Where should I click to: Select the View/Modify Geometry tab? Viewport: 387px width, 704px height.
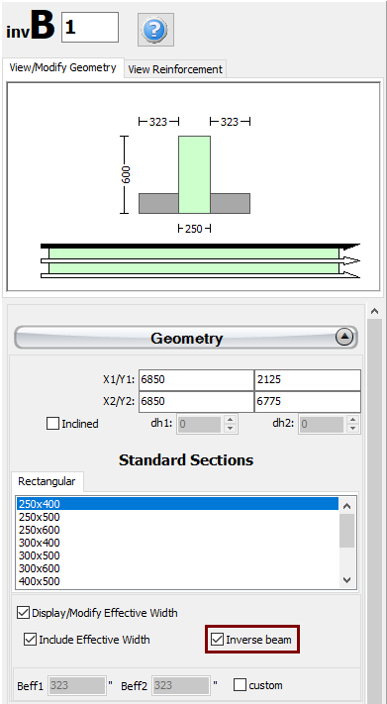pyautogui.click(x=63, y=67)
